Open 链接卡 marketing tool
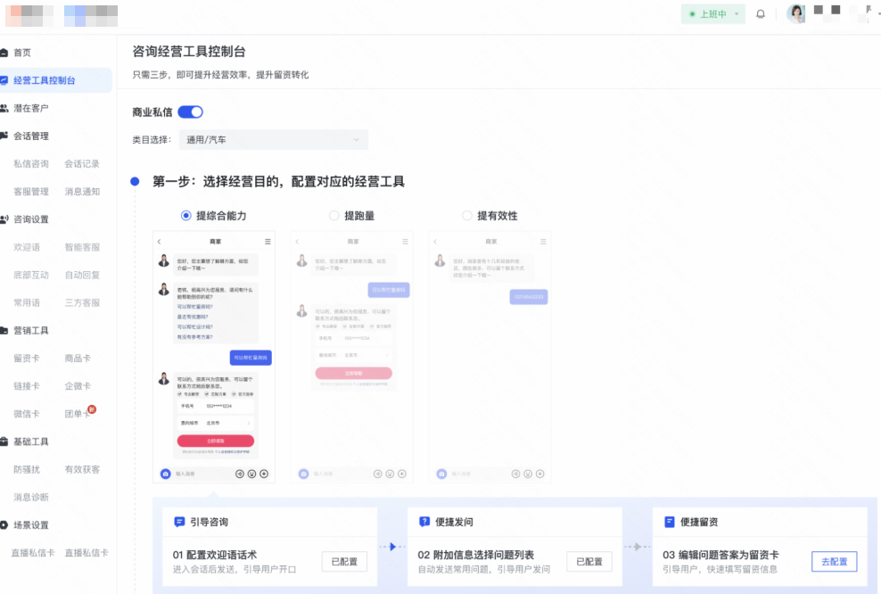Viewport: 881px width, 594px height. 27,386
